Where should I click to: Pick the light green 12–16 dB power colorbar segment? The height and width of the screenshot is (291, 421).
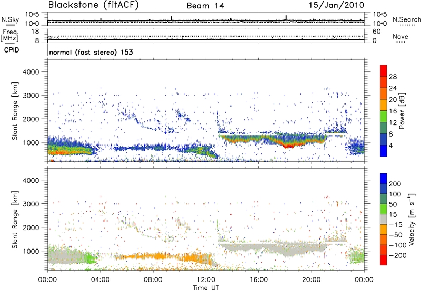(384, 117)
